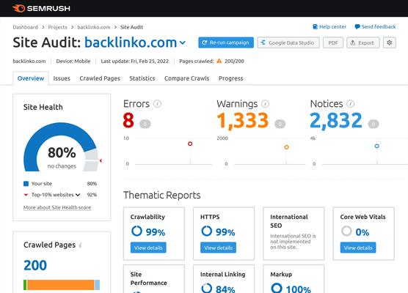Open the Compare Crawls tab
The width and height of the screenshot is (408, 293).
coord(186,78)
